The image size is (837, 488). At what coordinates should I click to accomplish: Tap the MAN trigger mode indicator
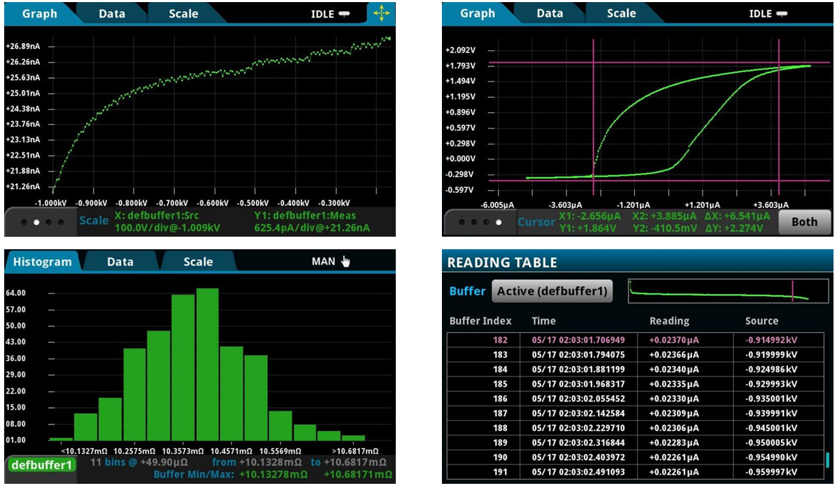pos(331,262)
